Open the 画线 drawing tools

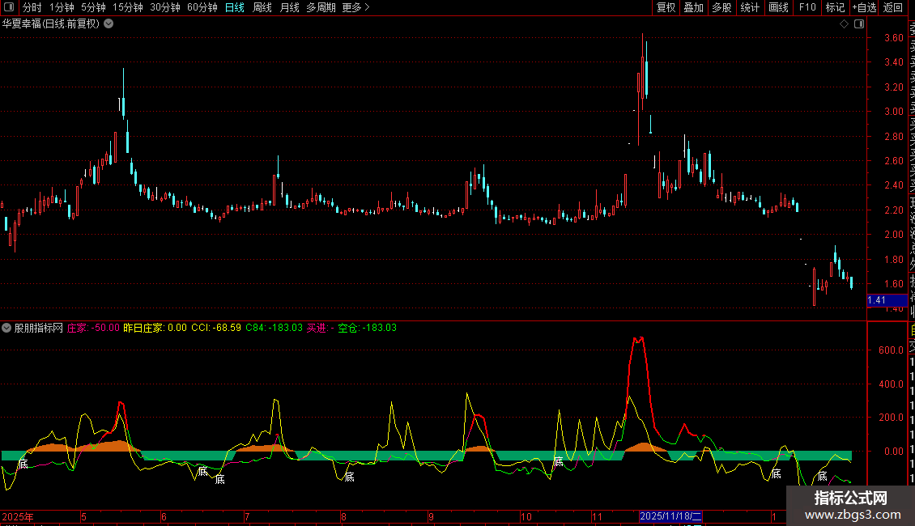[778, 7]
